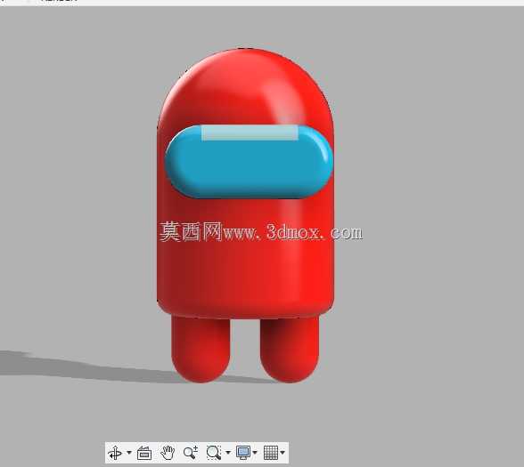Select the Orbit navigation tool
The image size is (524, 467).
115,453
